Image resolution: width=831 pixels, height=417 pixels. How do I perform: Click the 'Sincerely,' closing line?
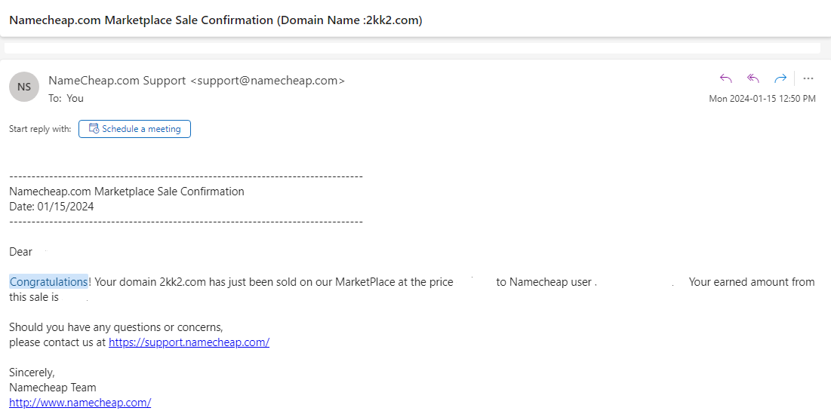pos(32,373)
